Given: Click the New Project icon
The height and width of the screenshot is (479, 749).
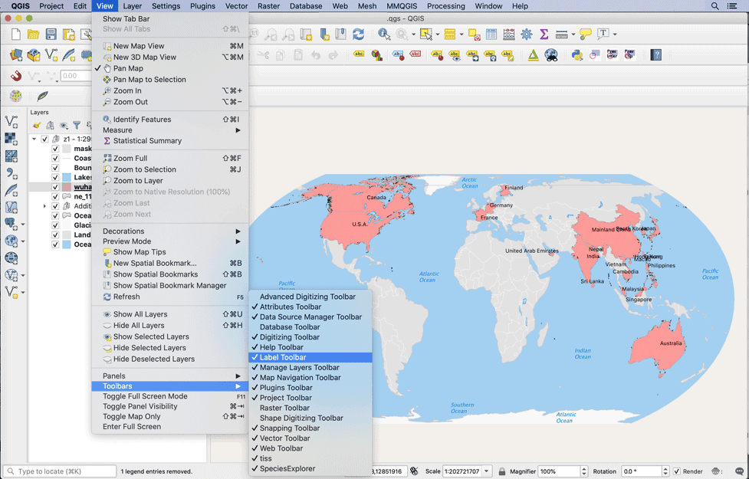Looking at the screenshot, I should click(x=16, y=34).
